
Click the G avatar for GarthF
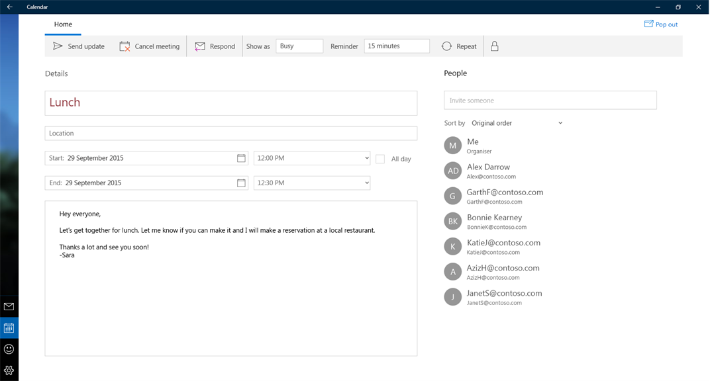pos(453,196)
